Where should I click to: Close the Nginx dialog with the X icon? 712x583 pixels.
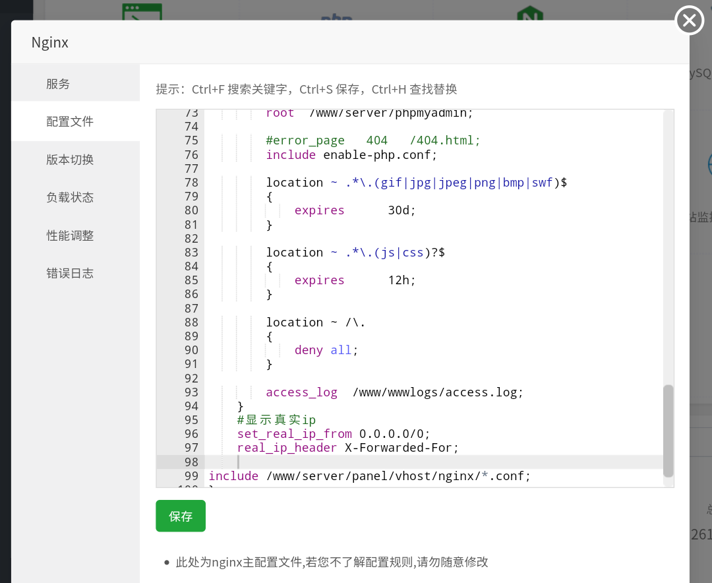[689, 20]
